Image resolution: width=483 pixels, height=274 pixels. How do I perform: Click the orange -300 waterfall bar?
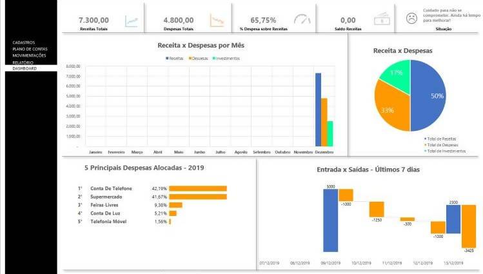pos(407,219)
